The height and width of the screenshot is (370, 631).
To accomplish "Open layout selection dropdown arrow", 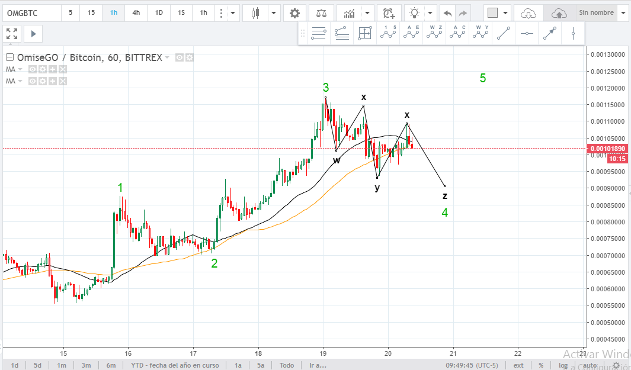I will [505, 13].
